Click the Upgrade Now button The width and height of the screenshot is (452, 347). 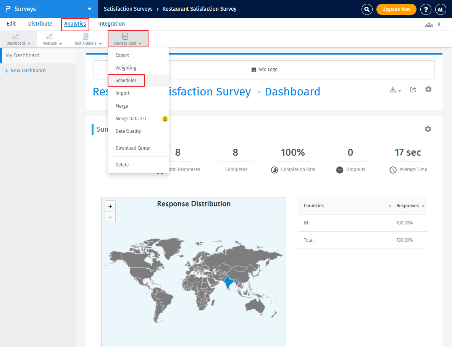click(396, 9)
